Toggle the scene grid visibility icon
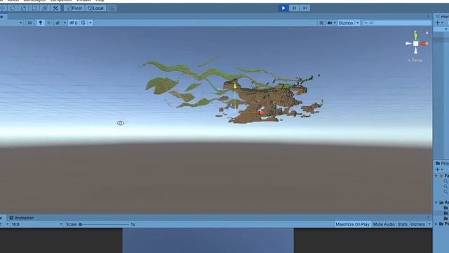This screenshot has height=253, width=449. [x=83, y=22]
